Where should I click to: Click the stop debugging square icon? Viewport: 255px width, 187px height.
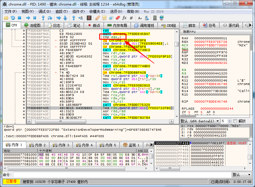click(x=20, y=18)
